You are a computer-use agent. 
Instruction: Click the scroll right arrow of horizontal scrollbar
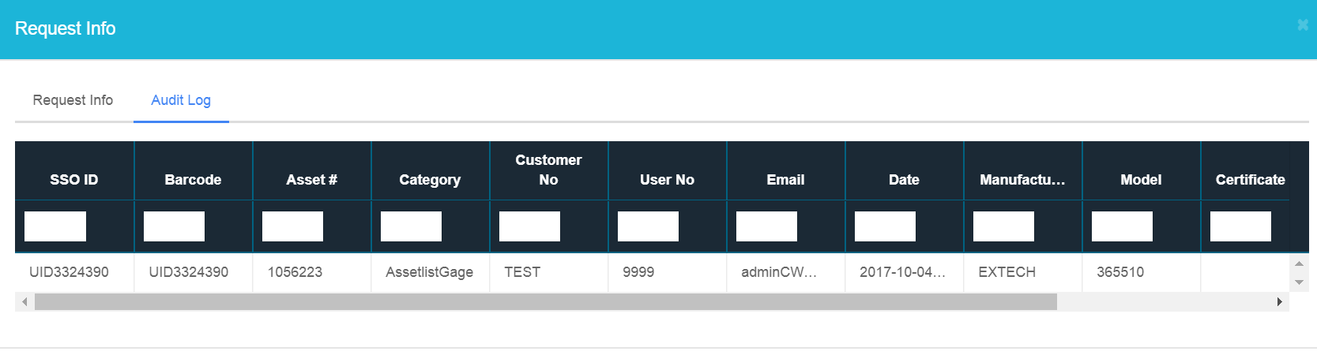point(1279,301)
